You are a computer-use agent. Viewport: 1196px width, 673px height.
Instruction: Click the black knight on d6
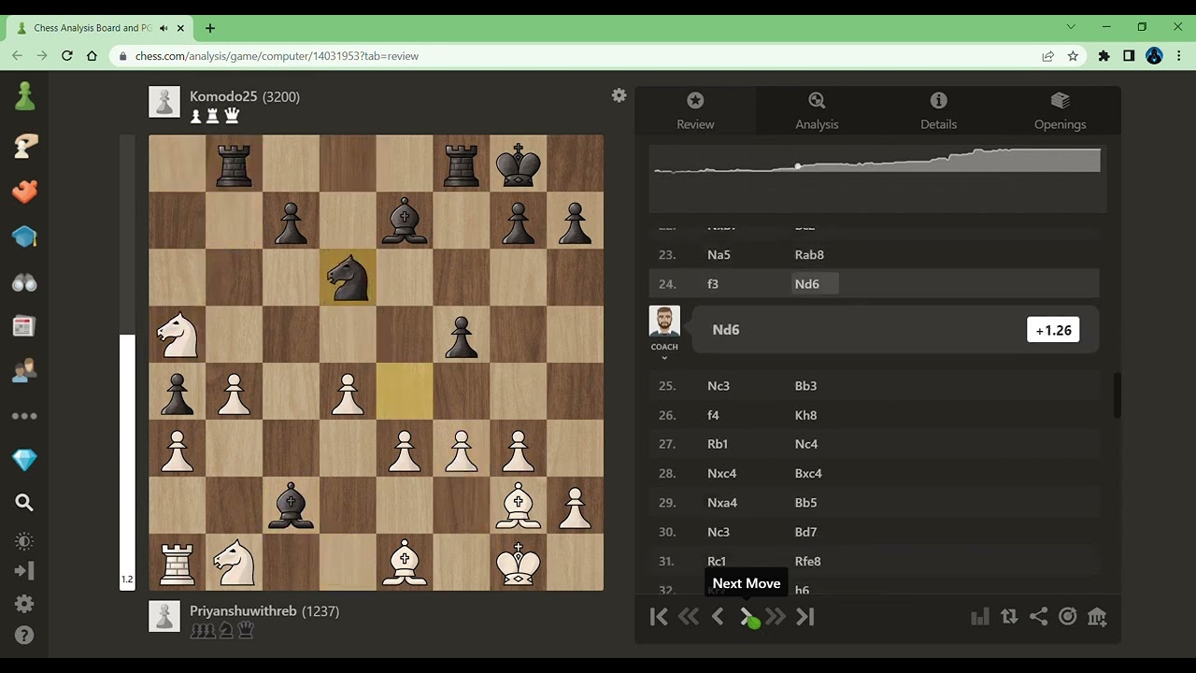pos(348,277)
